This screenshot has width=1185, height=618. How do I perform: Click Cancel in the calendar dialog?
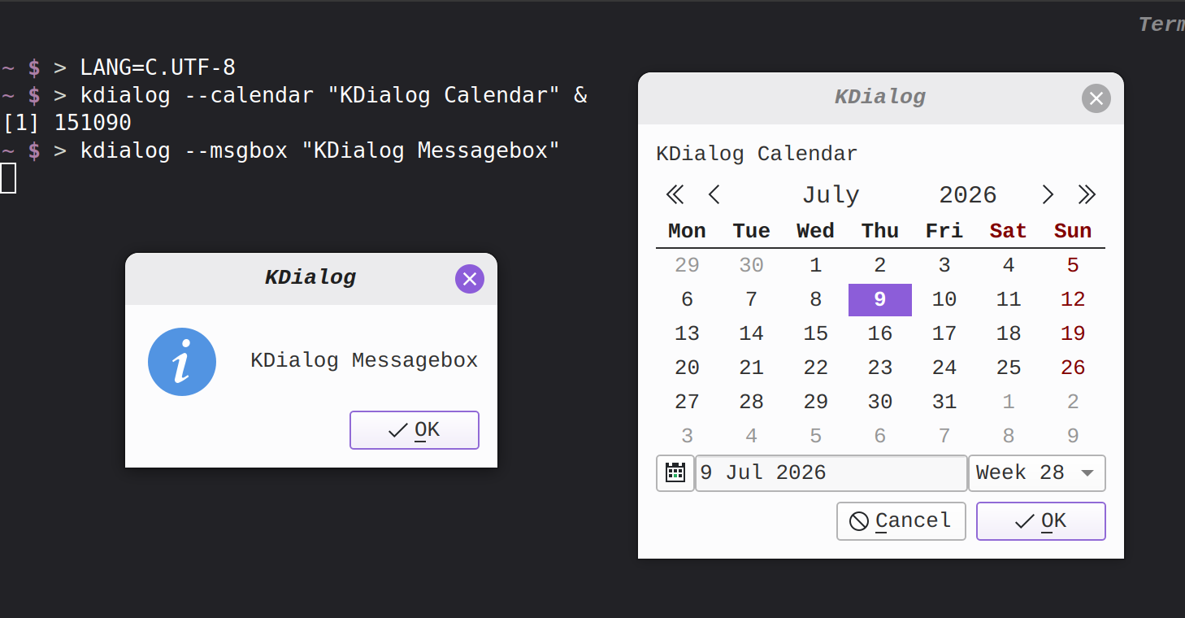(x=901, y=521)
